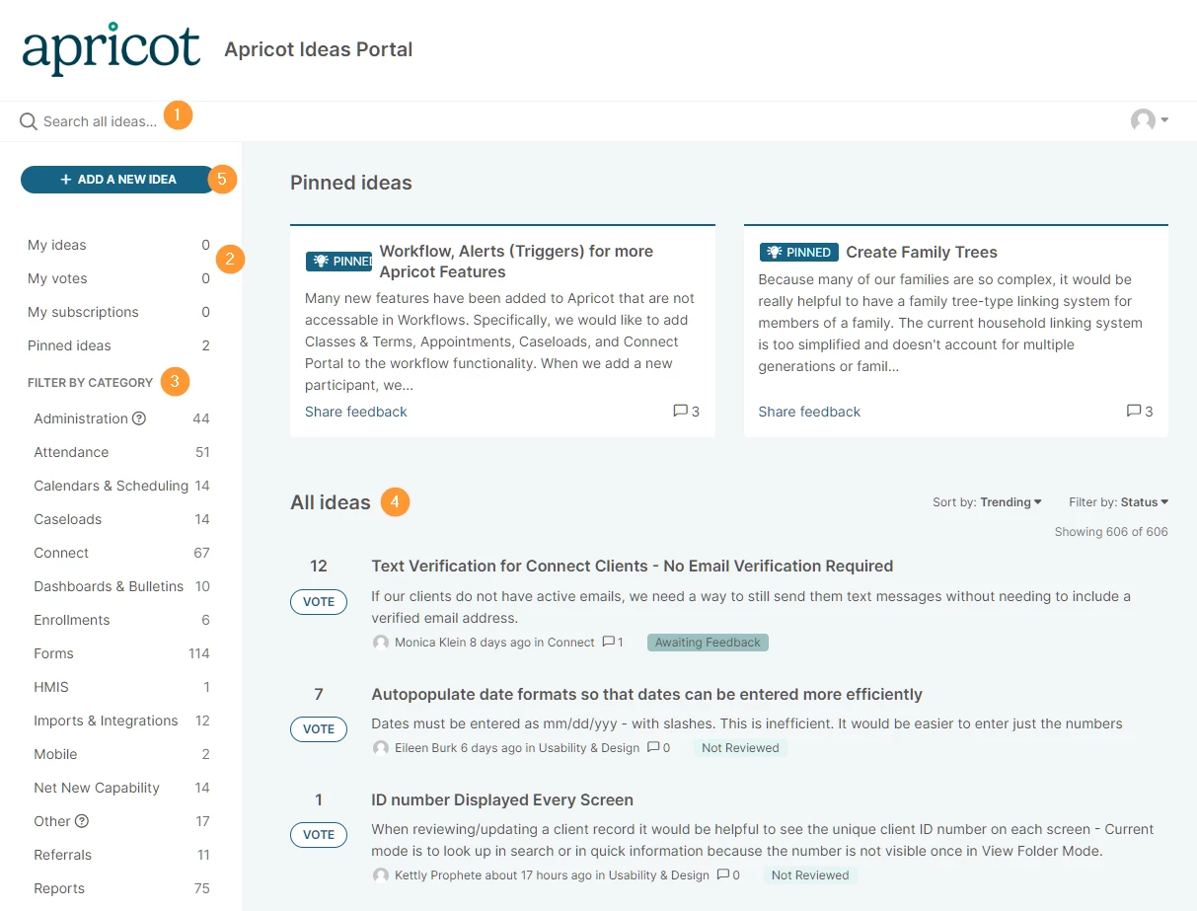Click comment icon on Create Family Trees card
This screenshot has width=1197, height=911.
coord(1133,411)
